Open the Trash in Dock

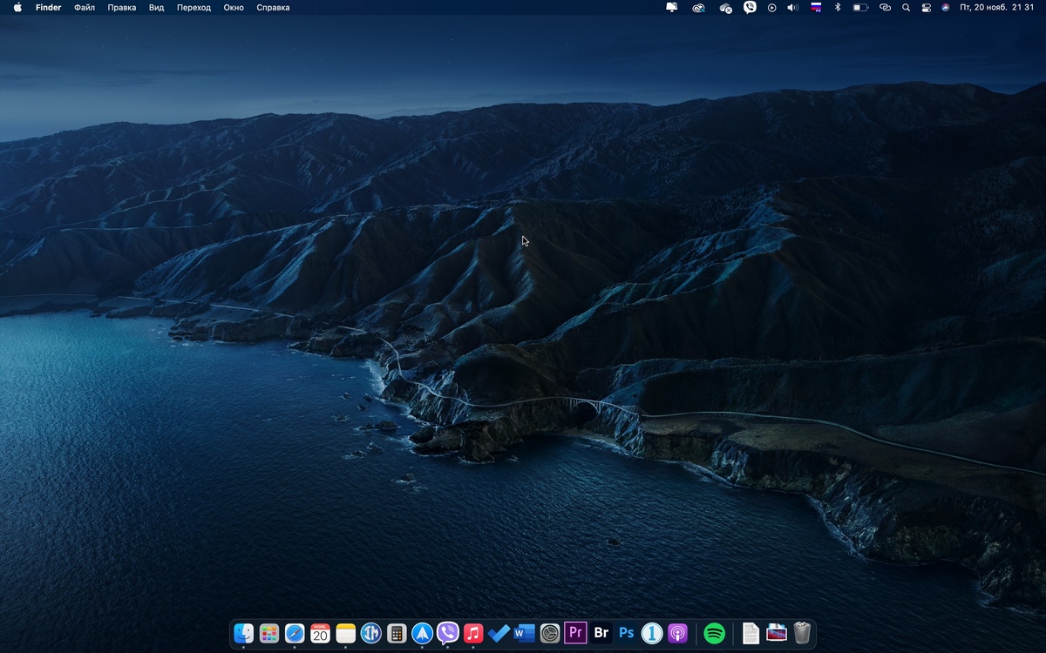click(802, 633)
